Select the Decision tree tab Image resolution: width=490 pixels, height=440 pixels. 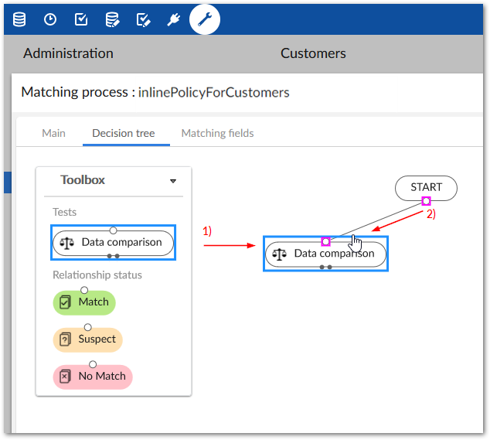(124, 133)
